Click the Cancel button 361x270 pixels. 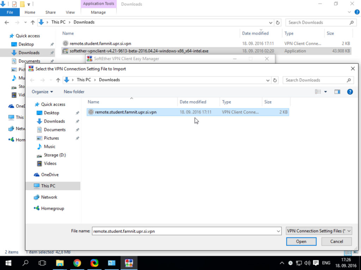pyautogui.click(x=336, y=242)
